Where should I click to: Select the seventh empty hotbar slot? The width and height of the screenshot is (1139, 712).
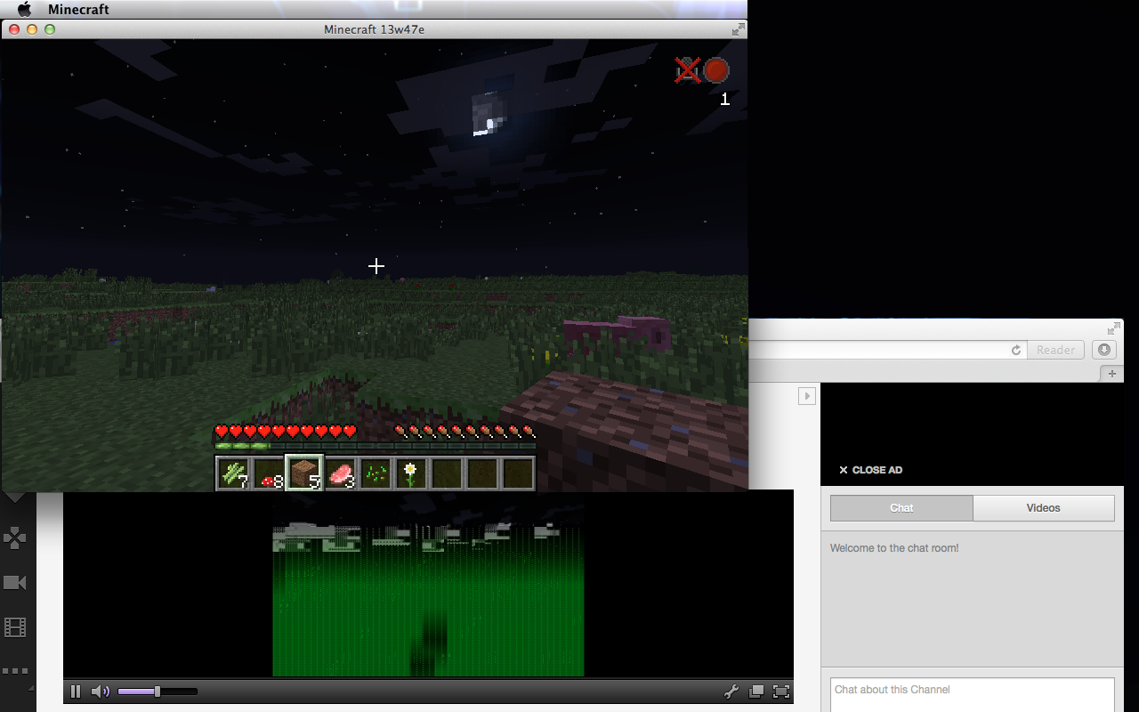pos(447,473)
